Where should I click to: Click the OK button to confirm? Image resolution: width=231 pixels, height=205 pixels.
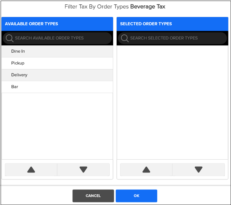[136, 196]
